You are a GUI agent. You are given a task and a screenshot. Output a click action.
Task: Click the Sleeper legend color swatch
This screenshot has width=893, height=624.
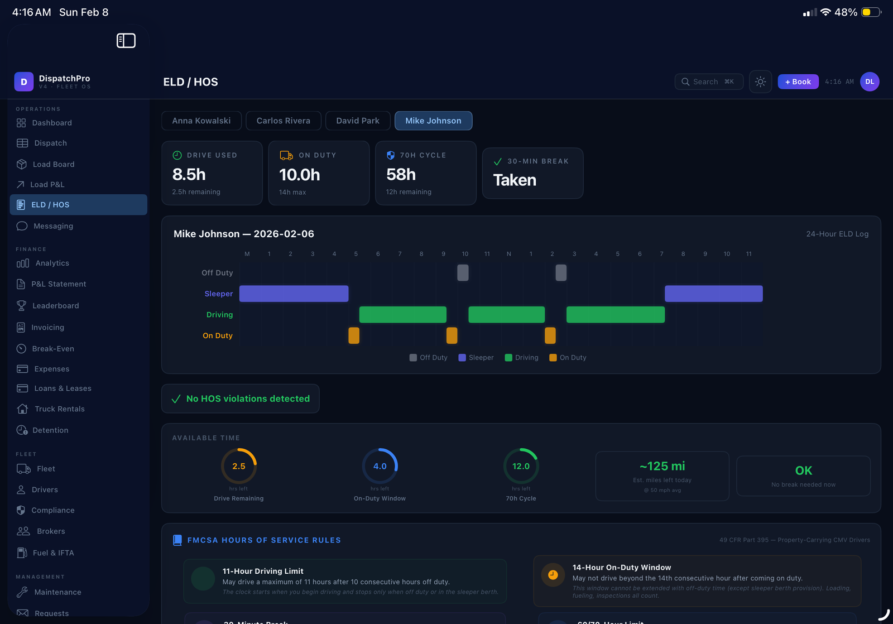pos(462,358)
